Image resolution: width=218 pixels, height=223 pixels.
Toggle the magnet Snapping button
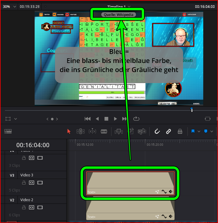pyautogui.click(x=157, y=131)
